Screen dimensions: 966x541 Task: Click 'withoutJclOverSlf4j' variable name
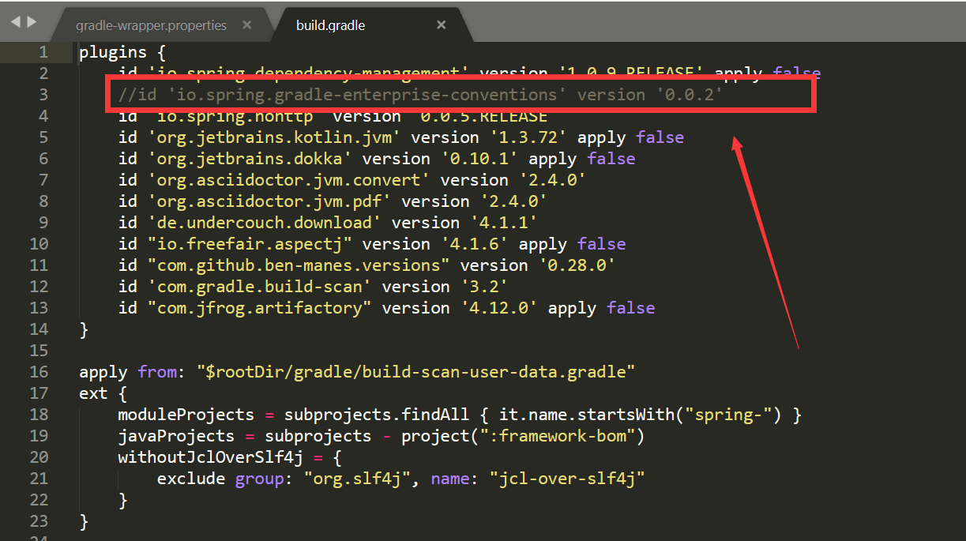[x=211, y=457]
